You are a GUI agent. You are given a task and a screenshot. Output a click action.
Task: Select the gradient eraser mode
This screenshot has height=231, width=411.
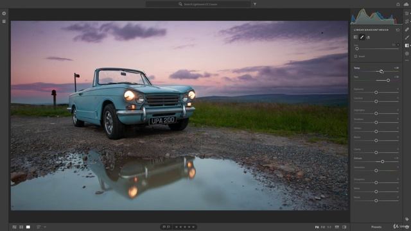point(368,37)
